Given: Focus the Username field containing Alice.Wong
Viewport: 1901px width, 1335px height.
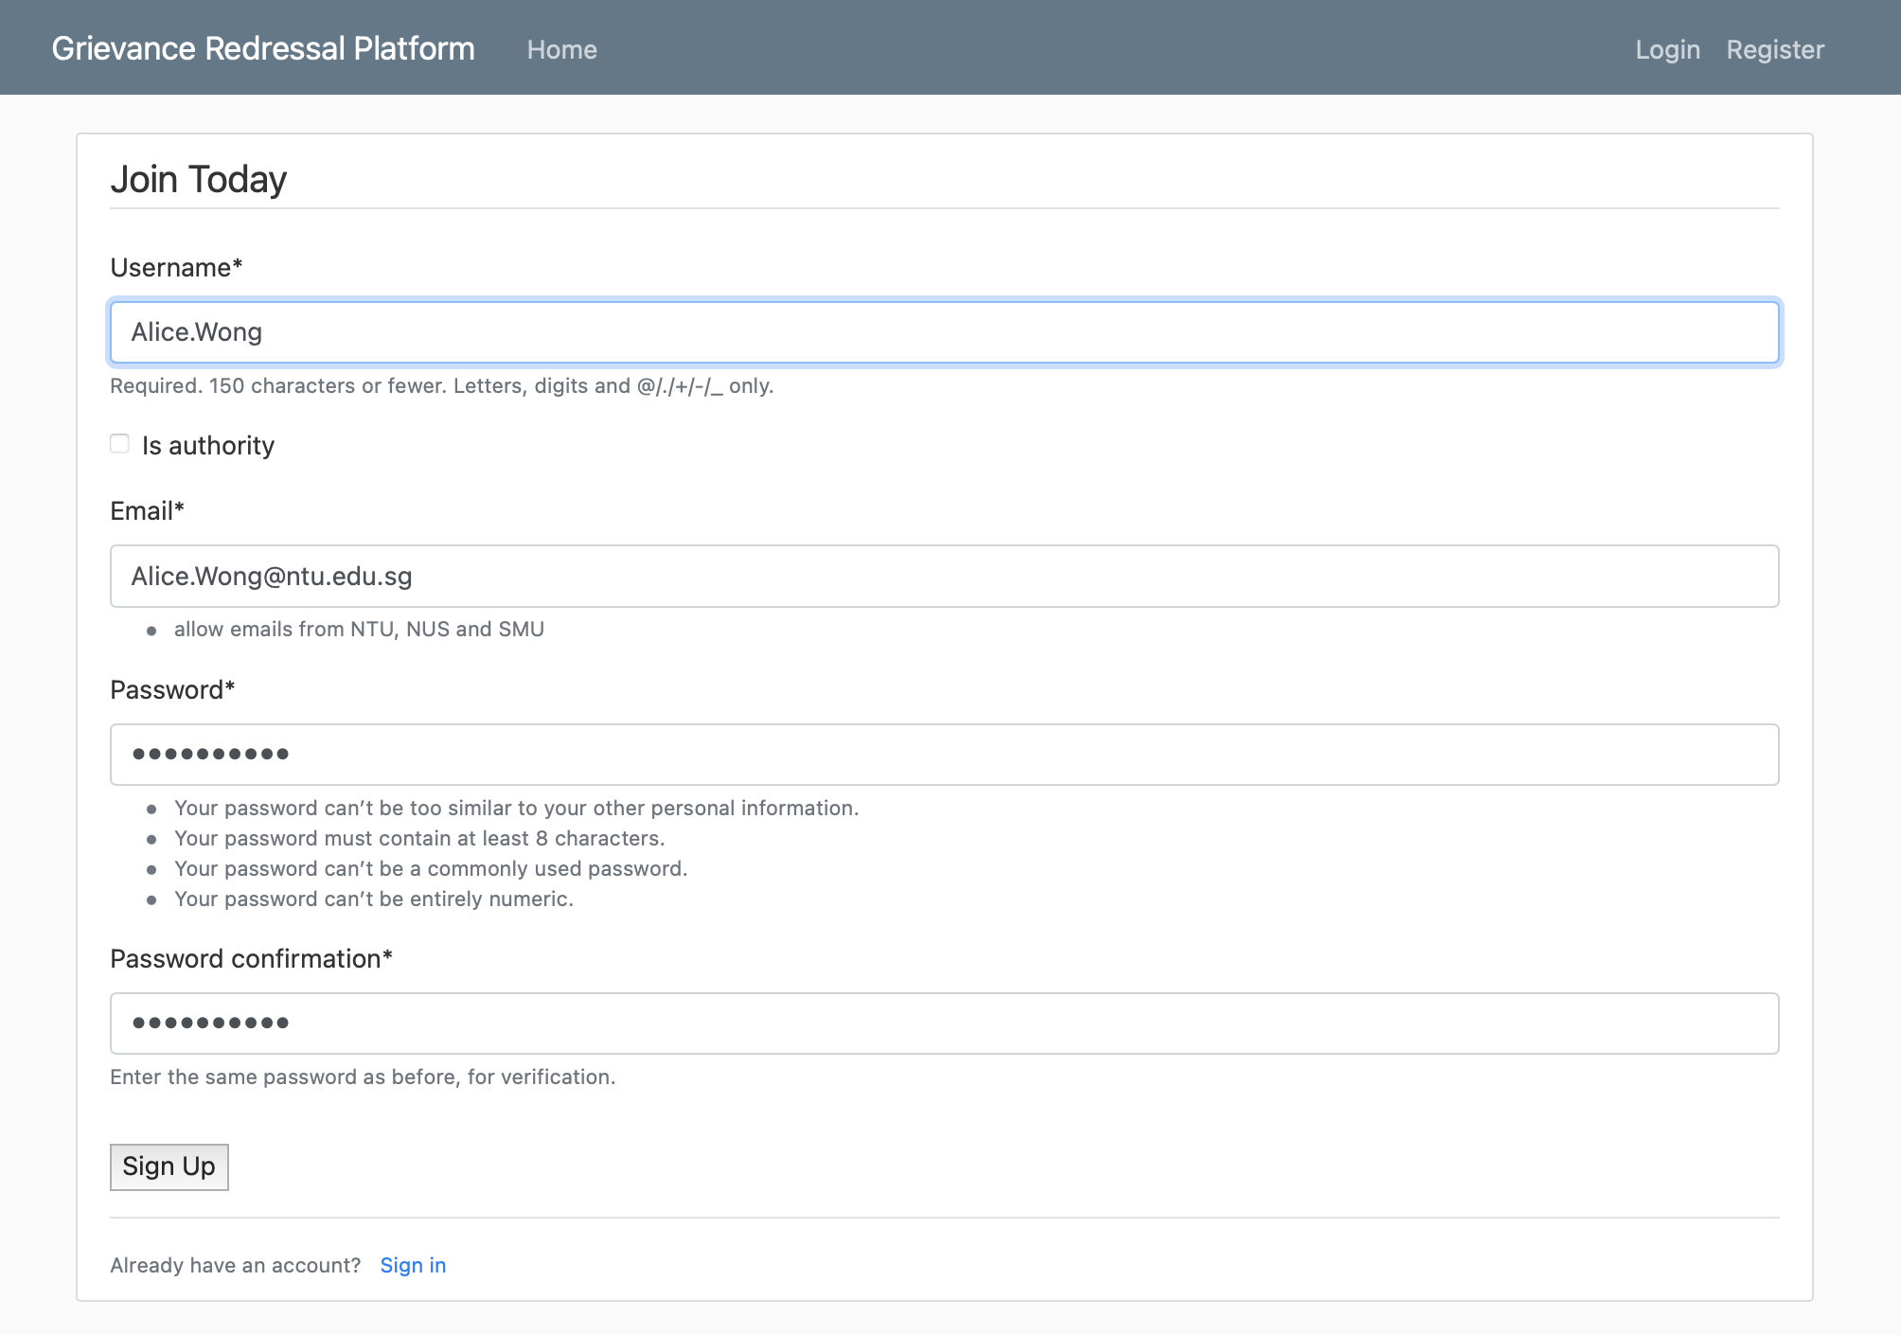Looking at the screenshot, I should click(x=944, y=332).
